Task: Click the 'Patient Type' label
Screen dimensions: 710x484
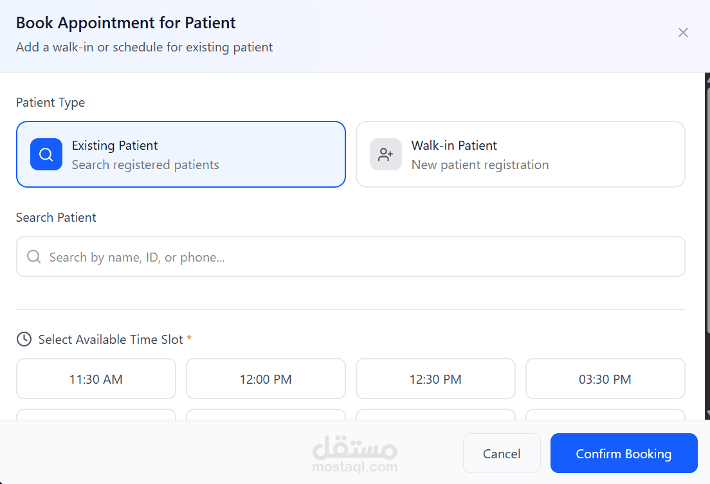Action: [x=50, y=103]
